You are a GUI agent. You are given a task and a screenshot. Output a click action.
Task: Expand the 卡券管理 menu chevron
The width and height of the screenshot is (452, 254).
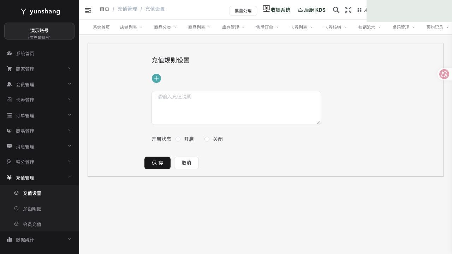point(70,99)
